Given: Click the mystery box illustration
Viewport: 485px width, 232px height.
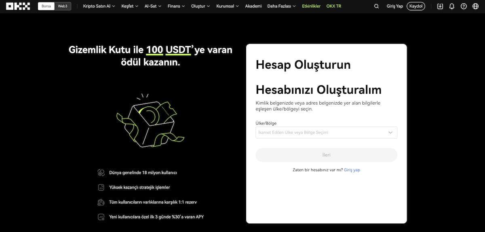Looking at the screenshot, I should pyautogui.click(x=150, y=121).
